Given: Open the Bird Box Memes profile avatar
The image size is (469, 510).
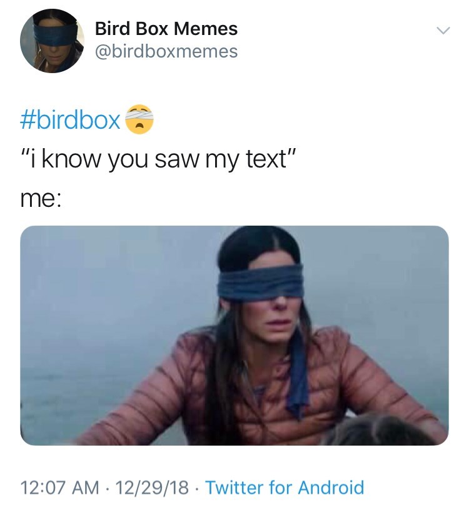Looking at the screenshot, I should (52, 41).
